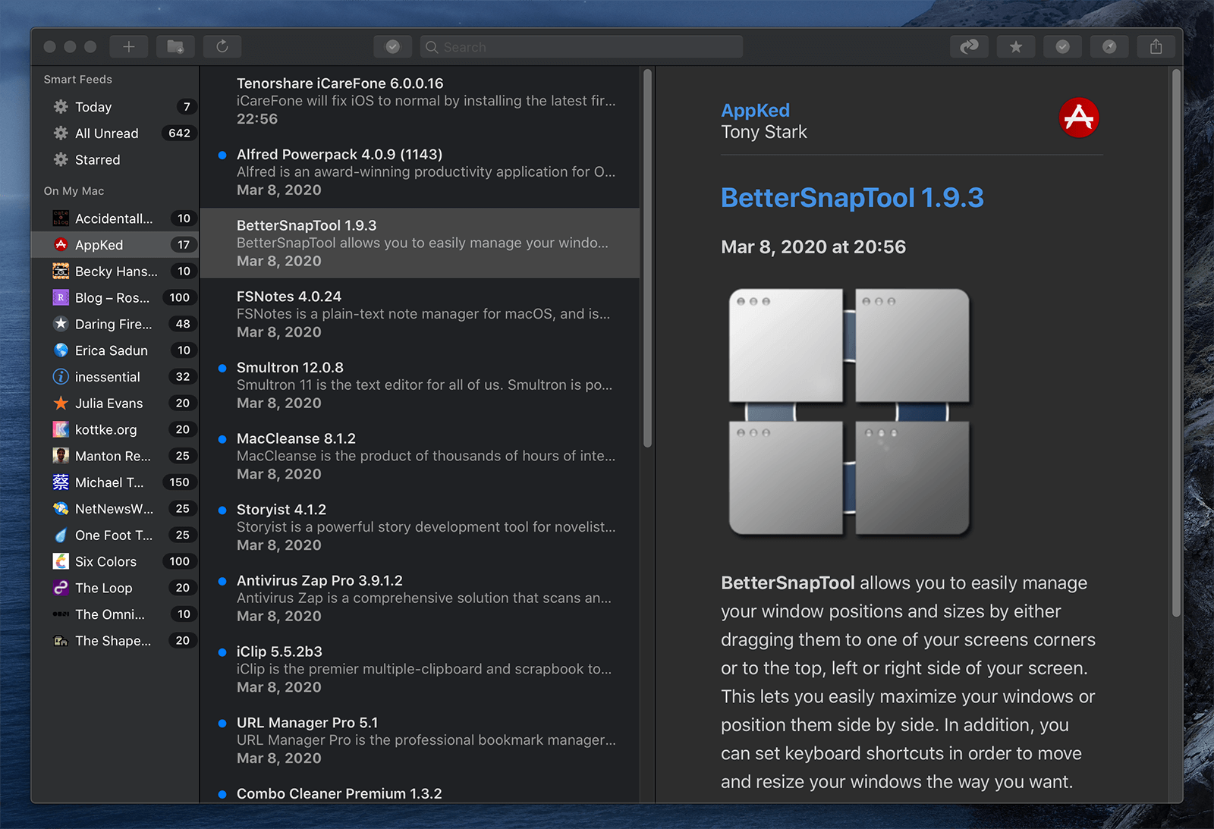1214x829 pixels.
Task: Click the kottke.org feed icon
Action: tap(61, 429)
